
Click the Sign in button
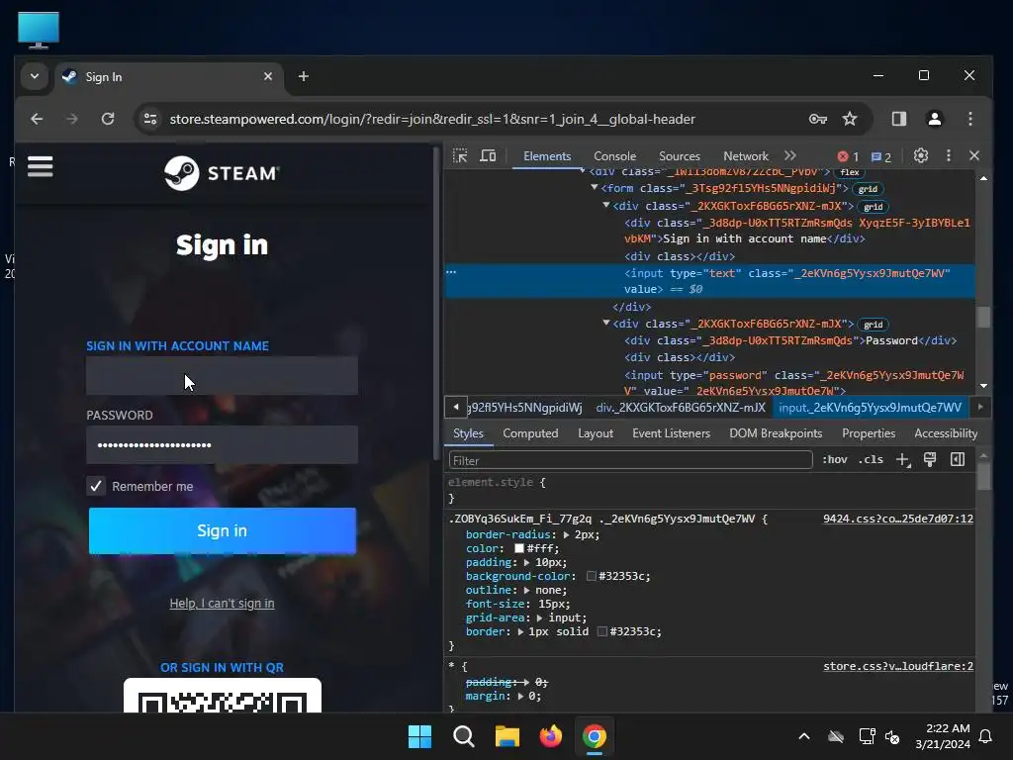223,530
